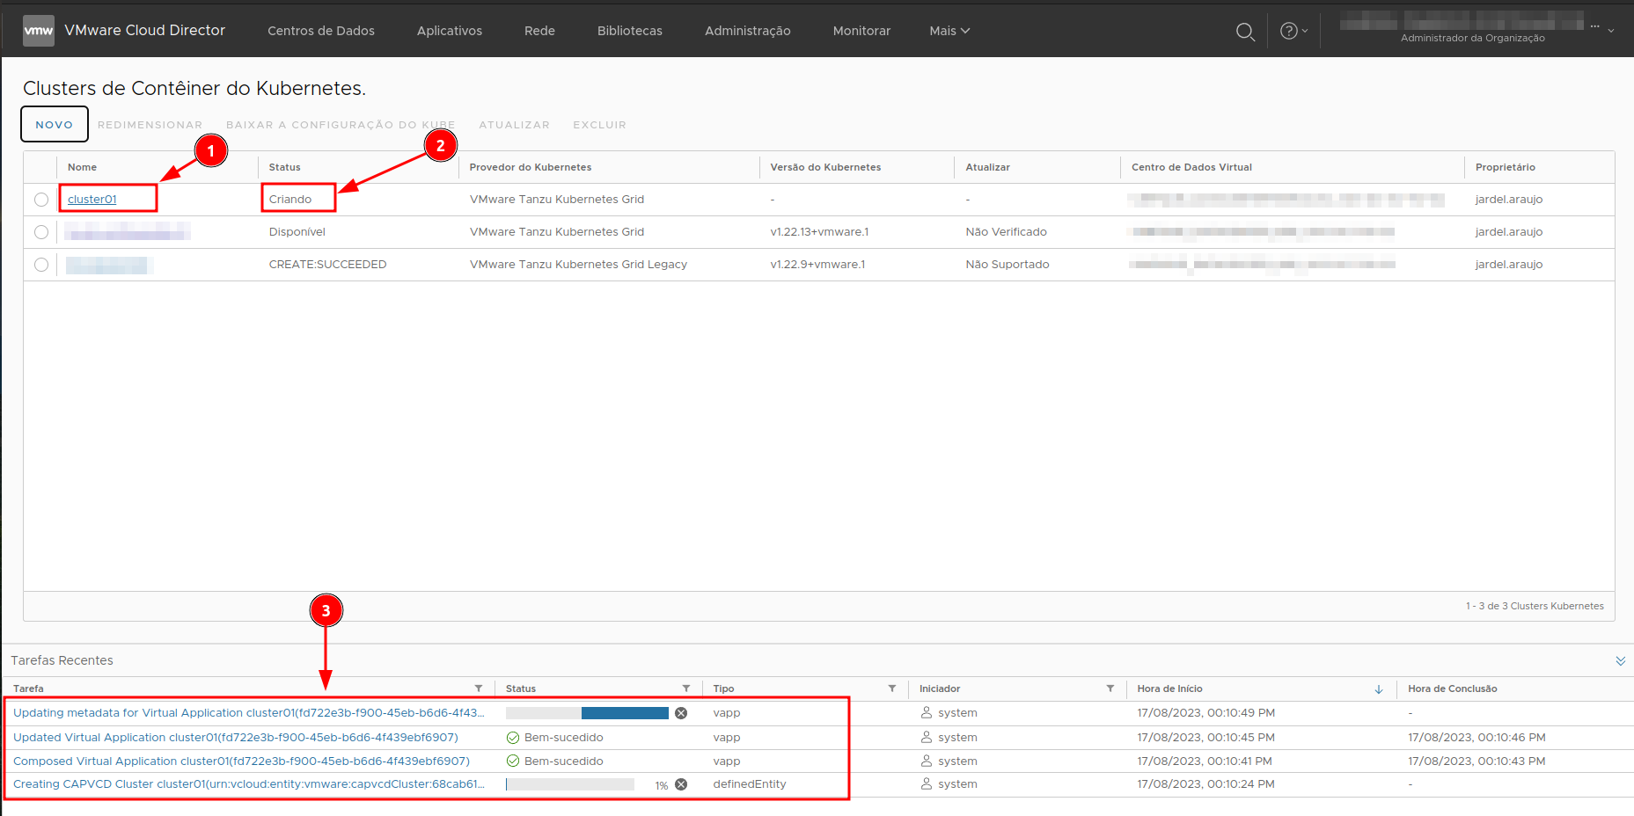Switch to Monitorar
This screenshot has height=816, width=1634.
click(861, 31)
